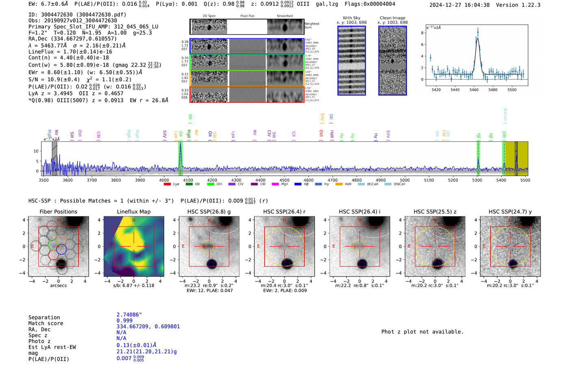Select the Weighted Sum 2D spectrum row
The height and width of the screenshot is (387, 569).
coord(247,27)
